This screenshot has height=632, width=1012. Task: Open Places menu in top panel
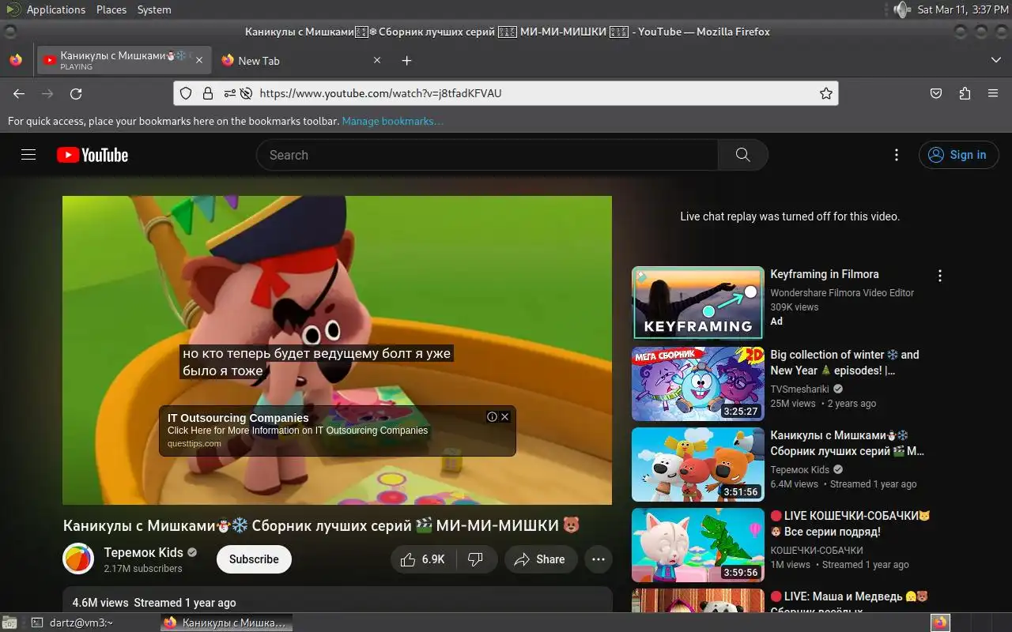[111, 9]
